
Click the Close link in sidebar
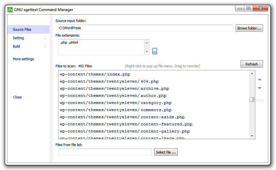(17, 97)
